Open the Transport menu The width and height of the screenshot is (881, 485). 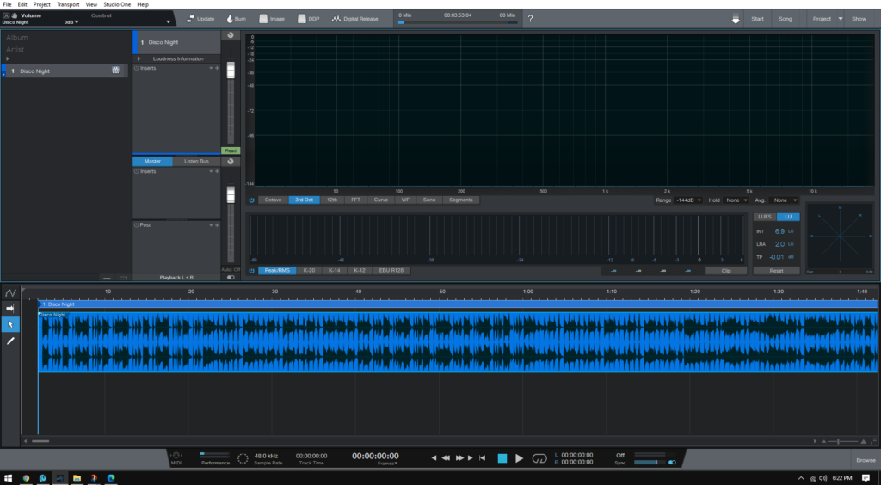pyautogui.click(x=68, y=4)
